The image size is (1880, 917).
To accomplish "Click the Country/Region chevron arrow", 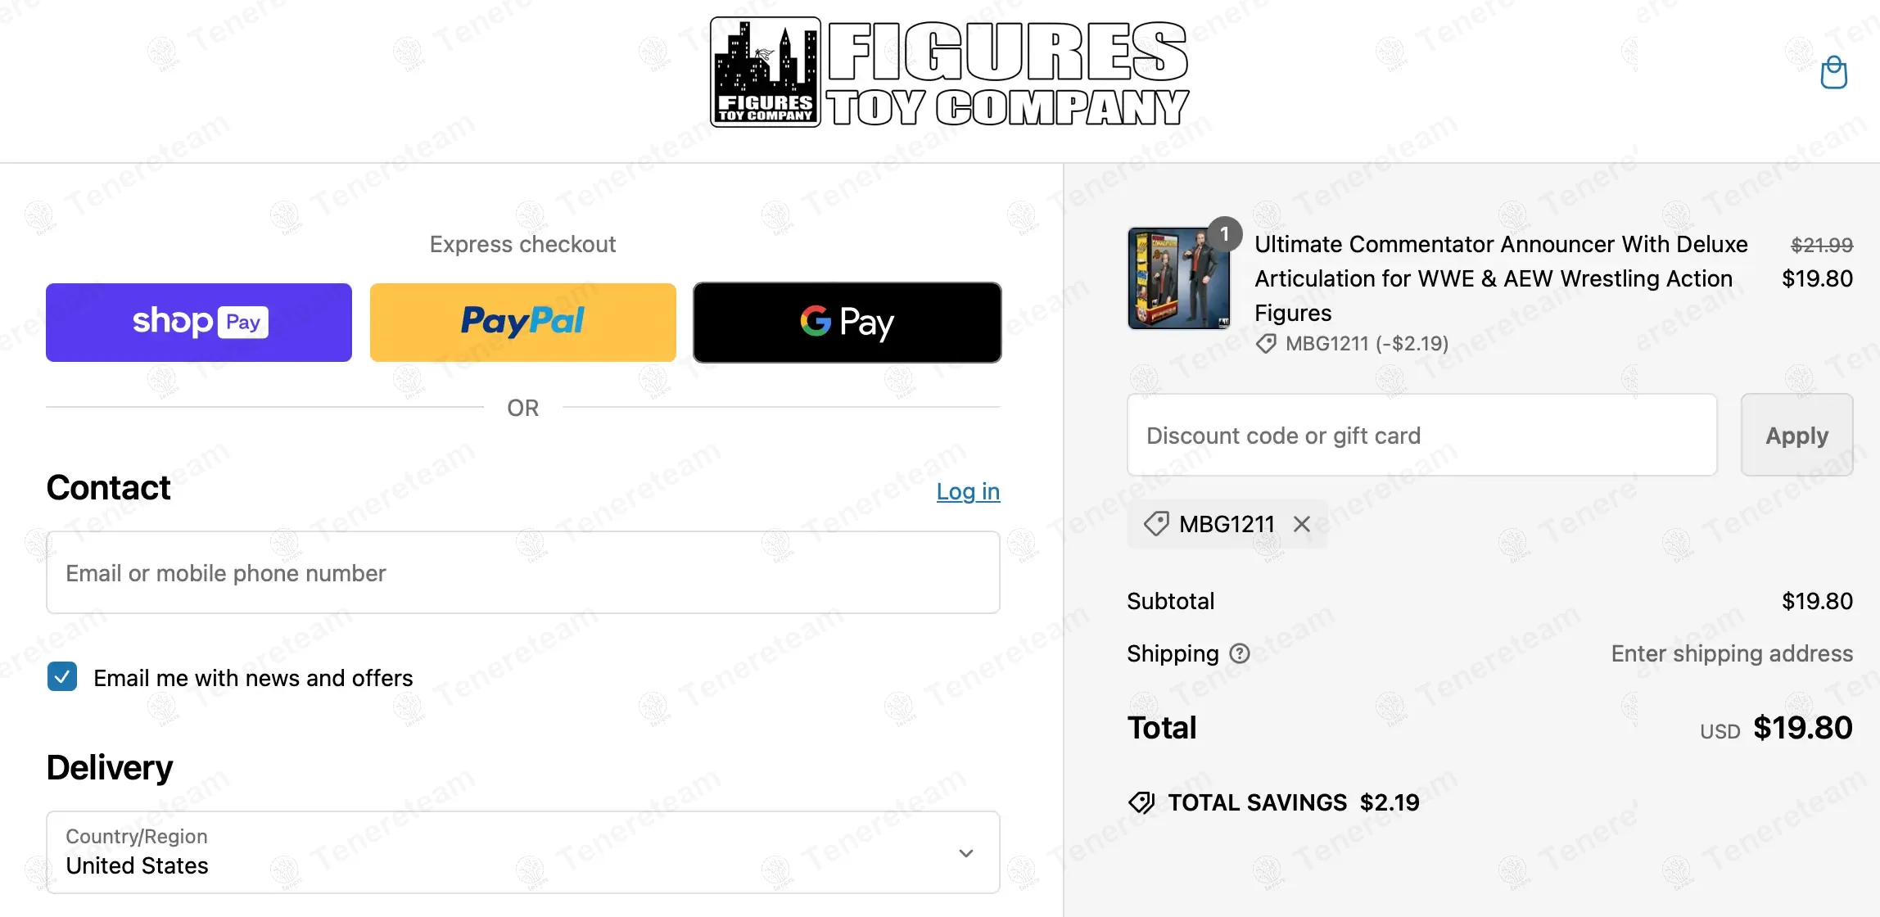I will point(966,853).
